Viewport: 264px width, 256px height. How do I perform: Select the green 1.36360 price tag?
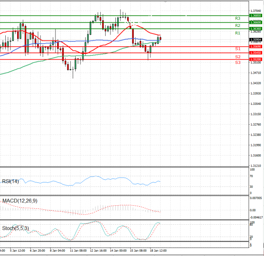coord(256,29)
